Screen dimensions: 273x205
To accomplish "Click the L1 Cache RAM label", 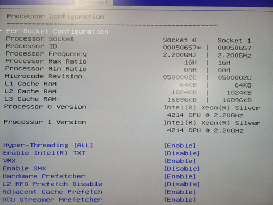I will point(30,84).
